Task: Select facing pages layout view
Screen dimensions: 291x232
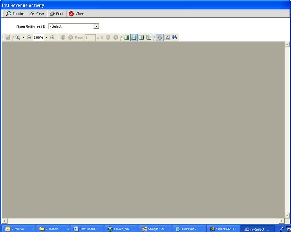Action: (x=141, y=37)
